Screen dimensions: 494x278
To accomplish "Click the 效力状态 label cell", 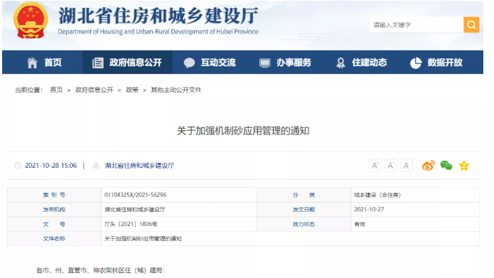I will coord(304,224).
